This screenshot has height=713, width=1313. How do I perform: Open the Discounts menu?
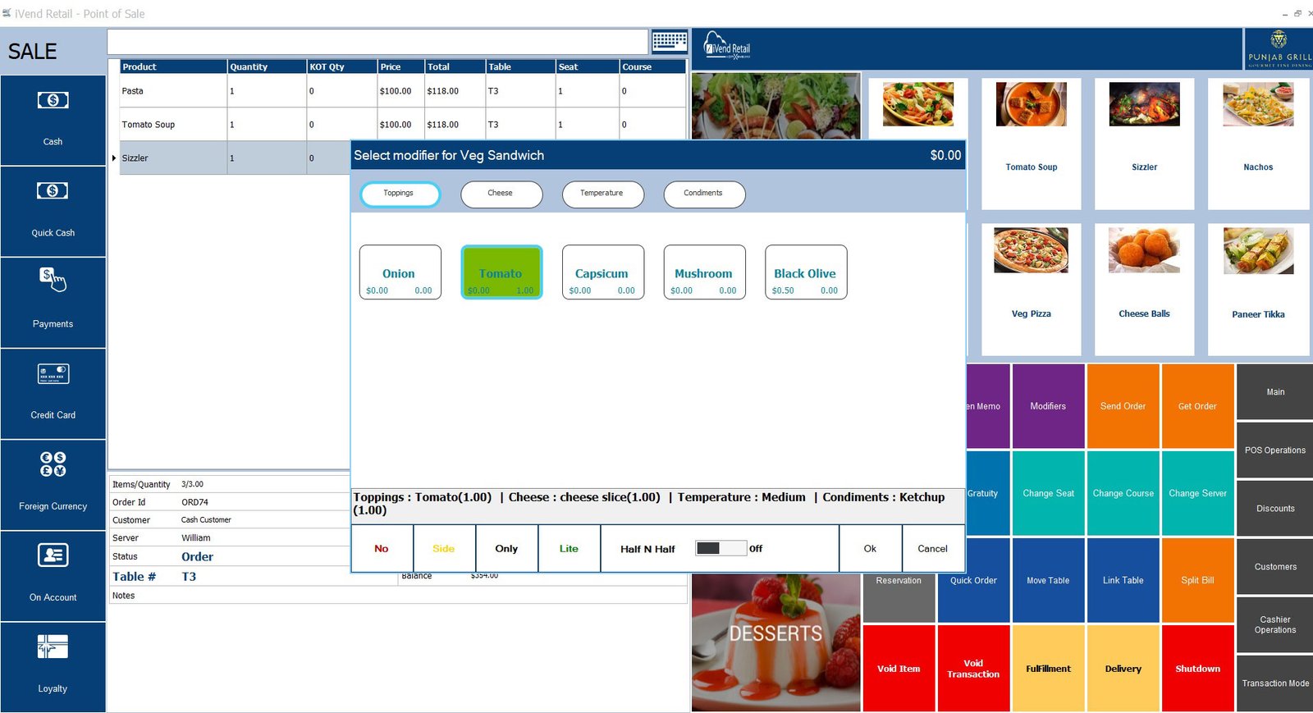click(1275, 509)
